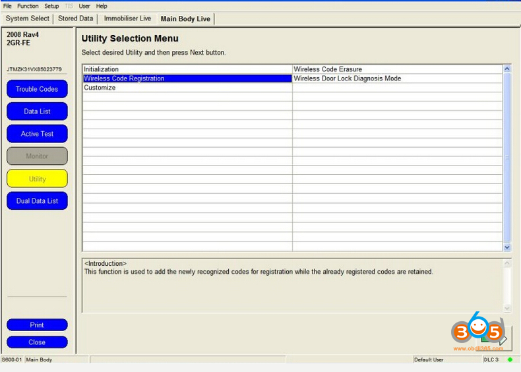Click the grayed Monitor button
Screen dimensions: 521x372
click(x=37, y=156)
